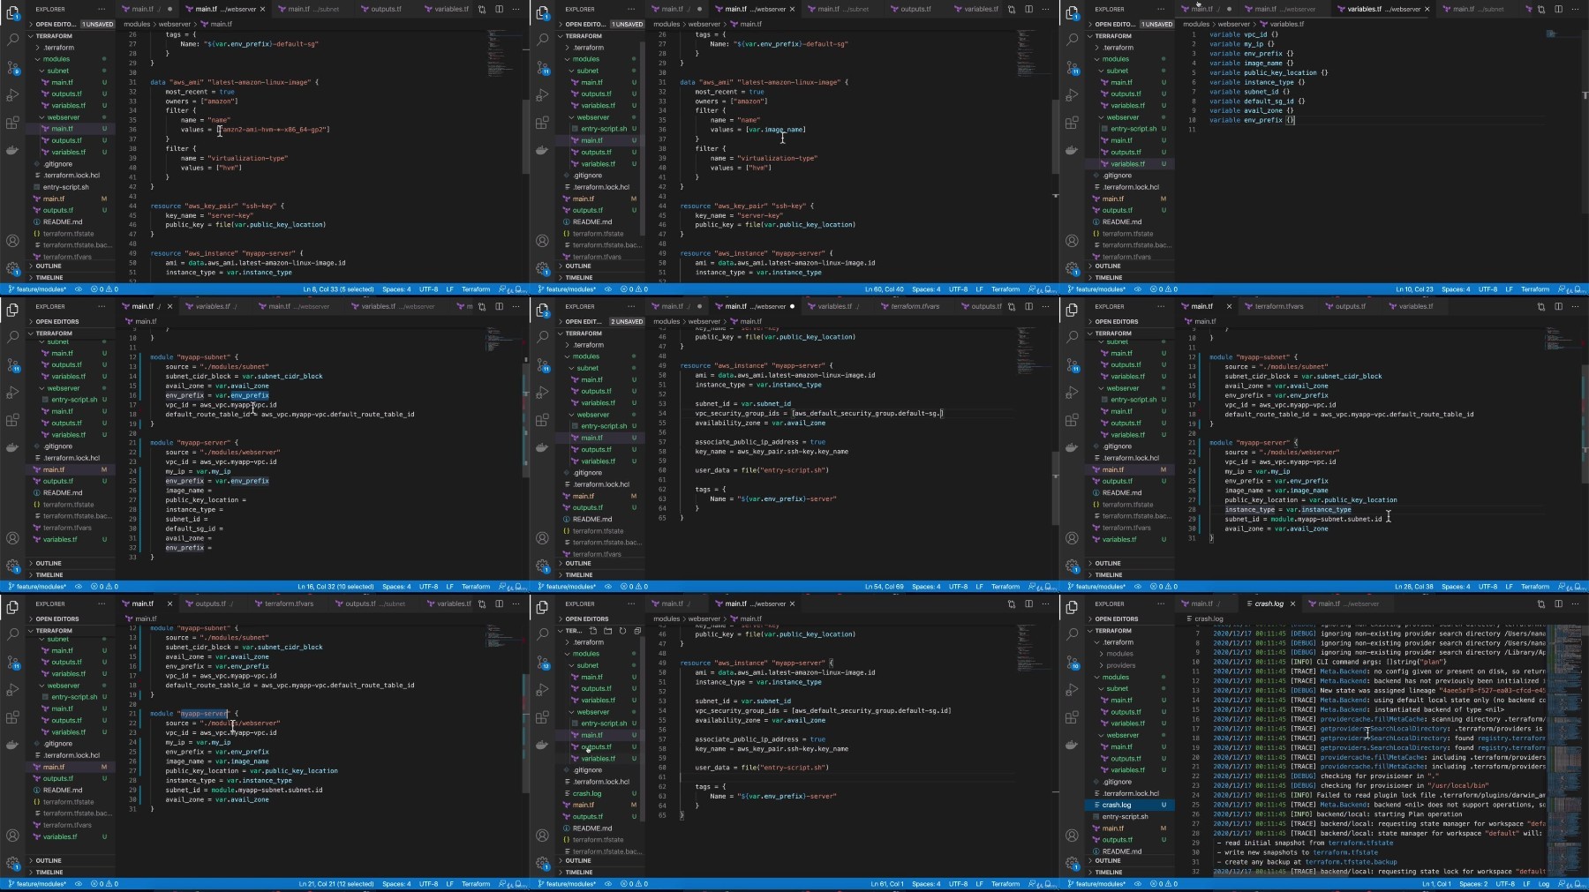Open outputs.tf subnet tab in Ln 21, Col 21 window
Viewport: 1589px width, 892px height.
[375, 603]
